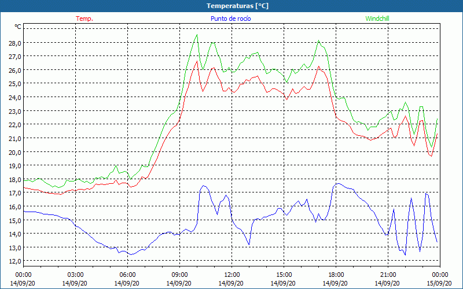This screenshot has height=289, width=463.
Task: Click the '°C' unit label on the Y axis
Action: tap(18, 27)
